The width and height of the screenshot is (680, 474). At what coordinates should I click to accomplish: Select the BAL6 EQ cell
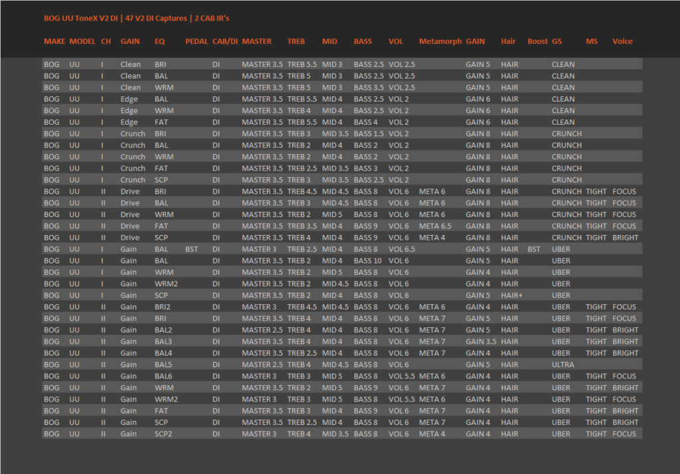pyautogui.click(x=163, y=376)
